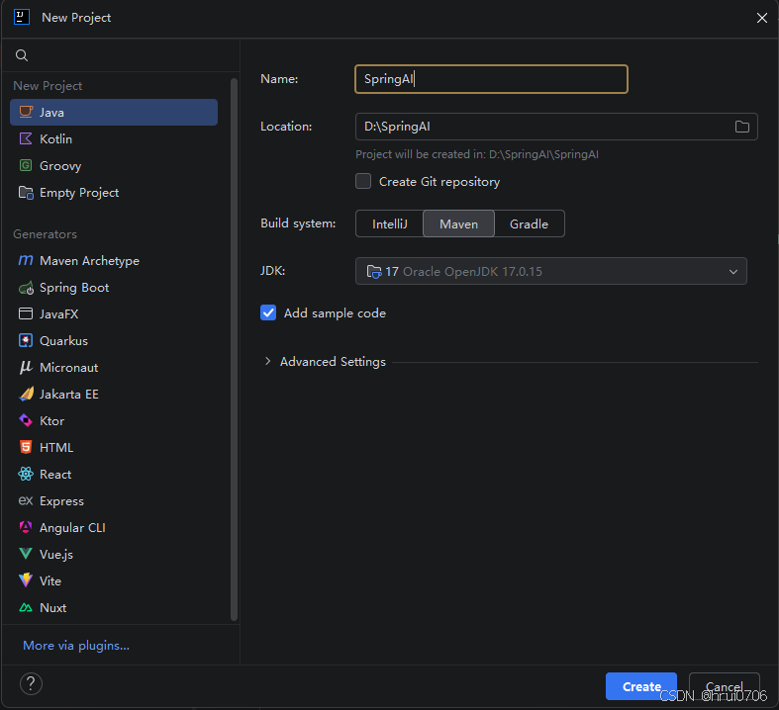779x710 pixels.
Task: Click the search magnifier icon
Action: 22,55
